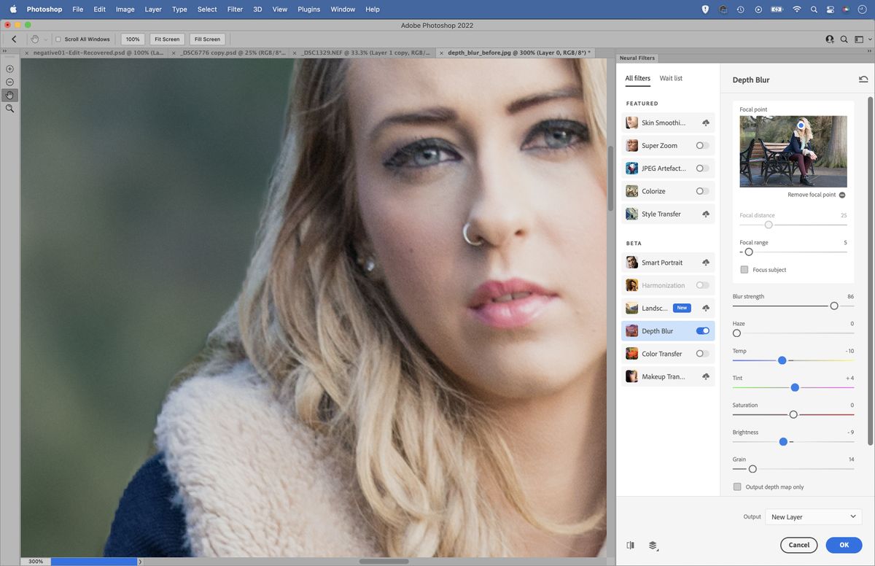
Task: Disable the Depth Blur toggle
Action: point(702,330)
